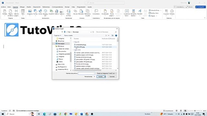Switch to the Revisar tab

tap(67, 7)
